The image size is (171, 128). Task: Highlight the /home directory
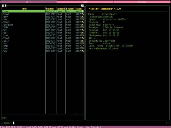pos(43,22)
